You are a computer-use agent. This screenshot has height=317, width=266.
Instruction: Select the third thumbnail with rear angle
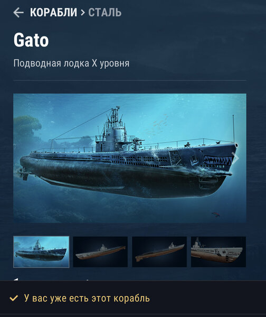159,251
